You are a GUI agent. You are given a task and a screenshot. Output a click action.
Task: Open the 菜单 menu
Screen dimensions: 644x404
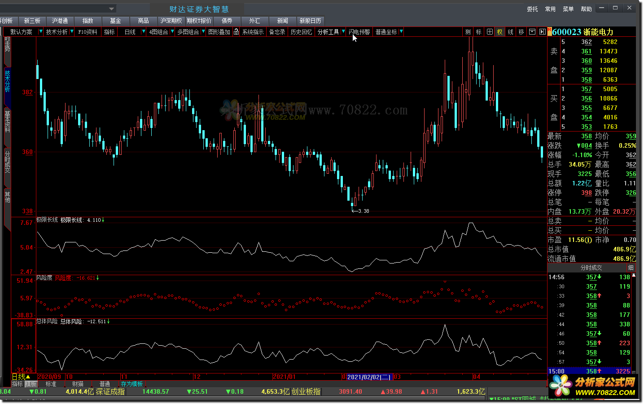click(568, 9)
